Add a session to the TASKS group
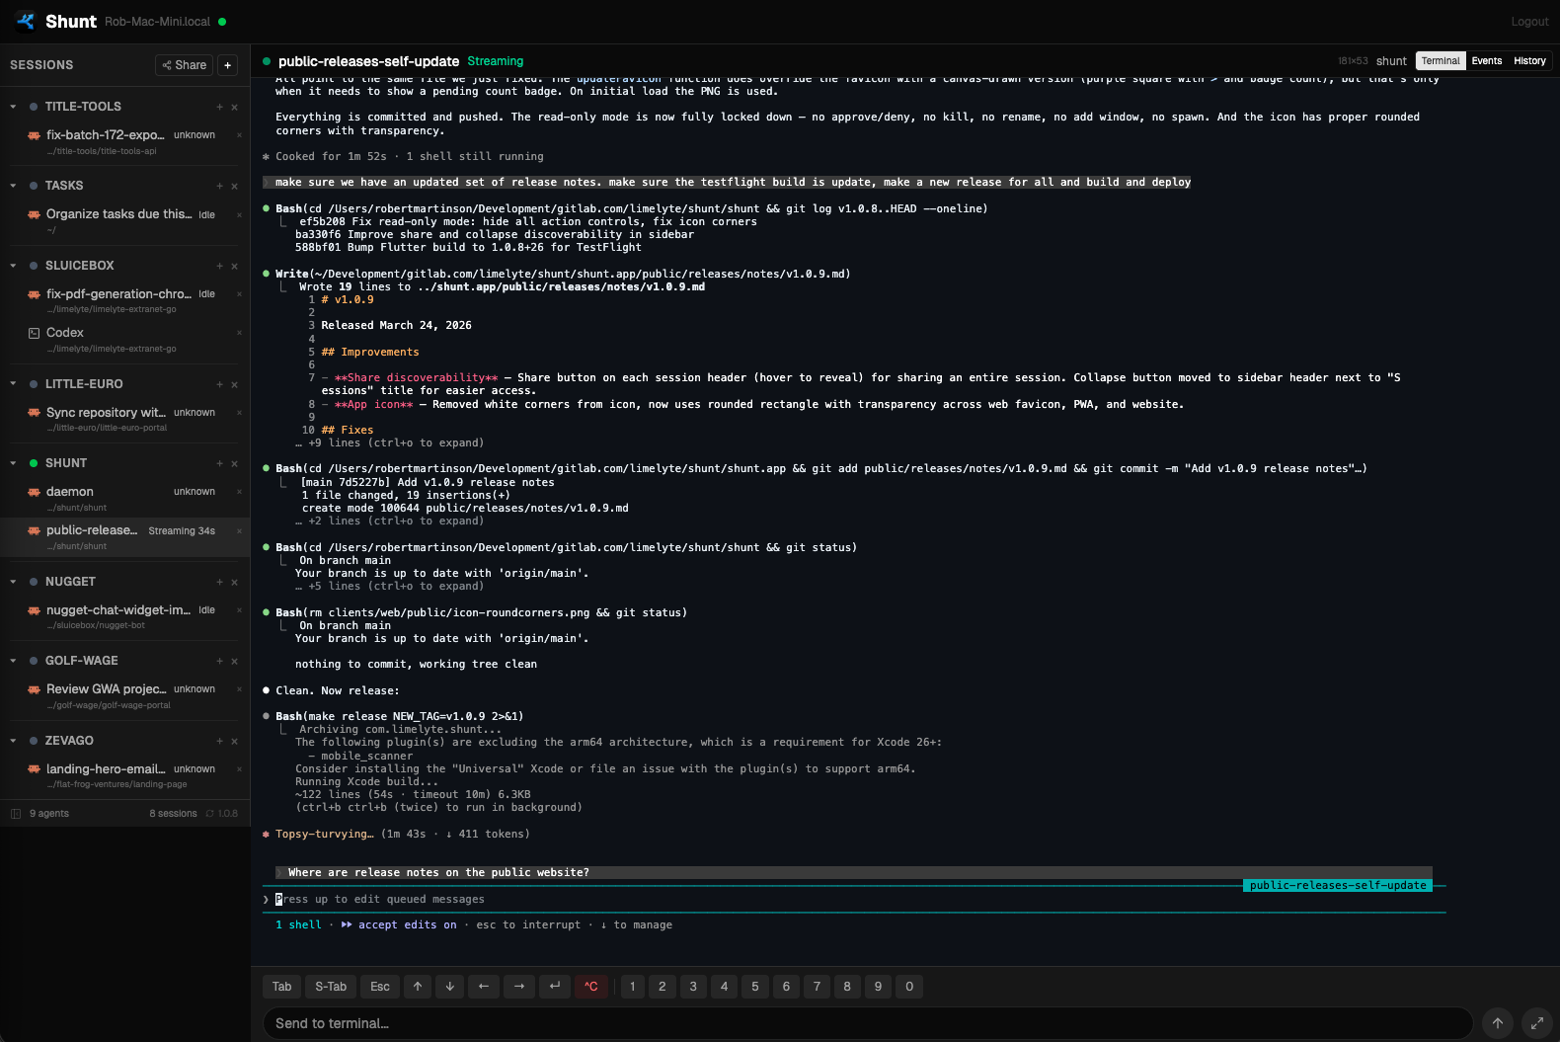The width and height of the screenshot is (1560, 1042). (220, 186)
